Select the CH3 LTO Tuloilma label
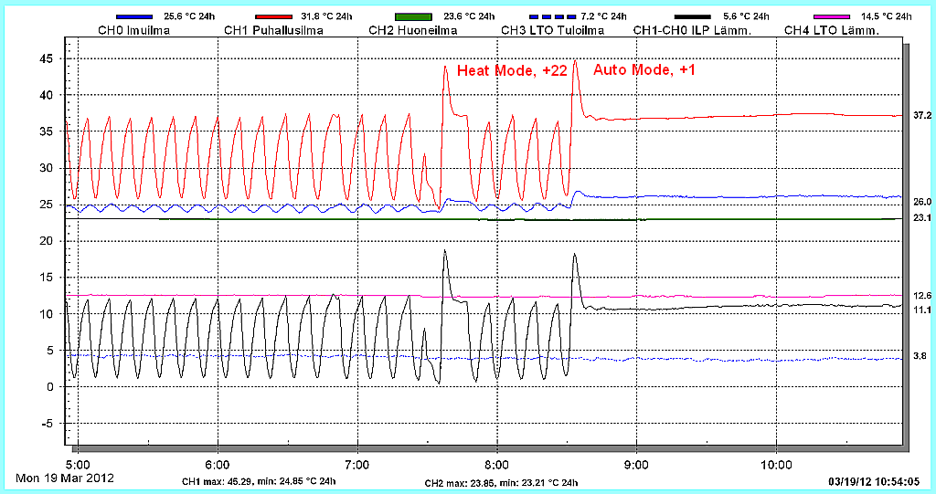The width and height of the screenshot is (936, 494). [x=552, y=30]
